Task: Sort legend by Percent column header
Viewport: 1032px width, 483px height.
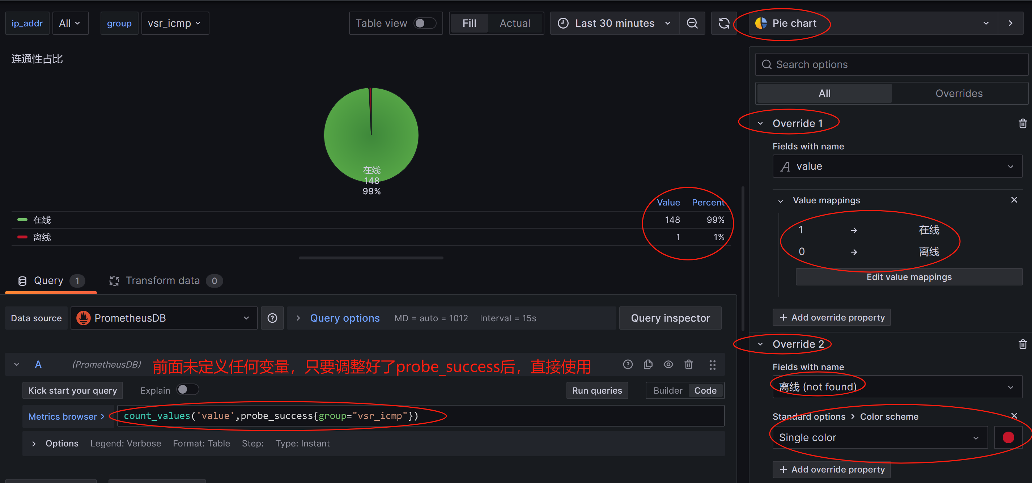Action: [x=708, y=202]
